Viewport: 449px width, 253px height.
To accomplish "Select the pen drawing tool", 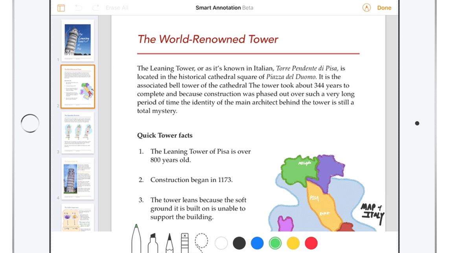I will [x=136, y=239].
